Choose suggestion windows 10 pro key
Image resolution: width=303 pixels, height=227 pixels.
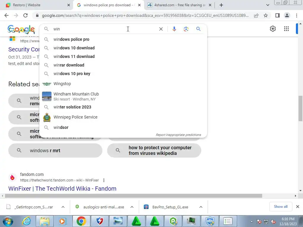[x=123, y=74]
